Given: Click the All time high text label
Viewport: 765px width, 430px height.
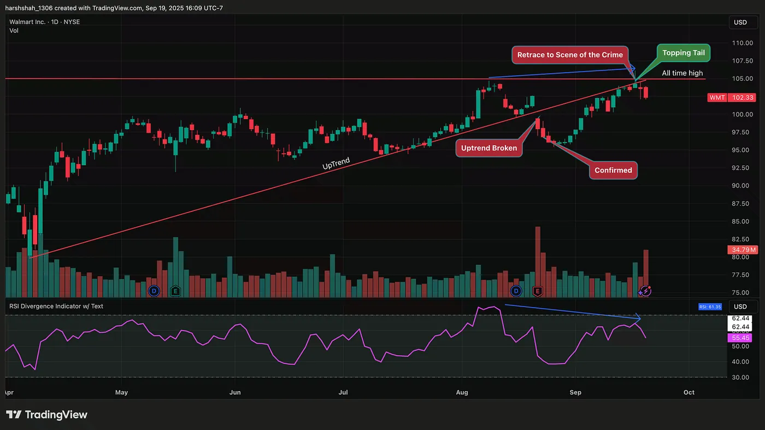Looking at the screenshot, I should pyautogui.click(x=682, y=73).
